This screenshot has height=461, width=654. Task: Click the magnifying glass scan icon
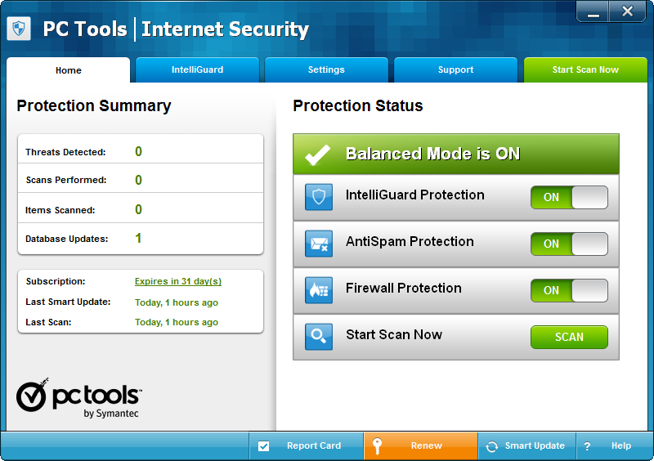(319, 337)
